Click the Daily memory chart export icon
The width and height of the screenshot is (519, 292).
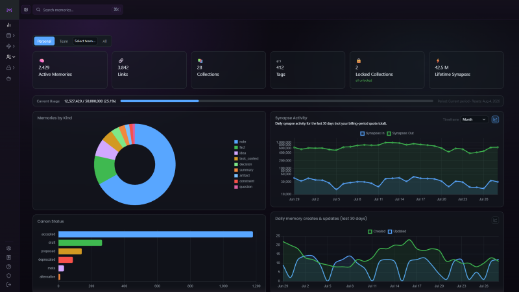495,220
